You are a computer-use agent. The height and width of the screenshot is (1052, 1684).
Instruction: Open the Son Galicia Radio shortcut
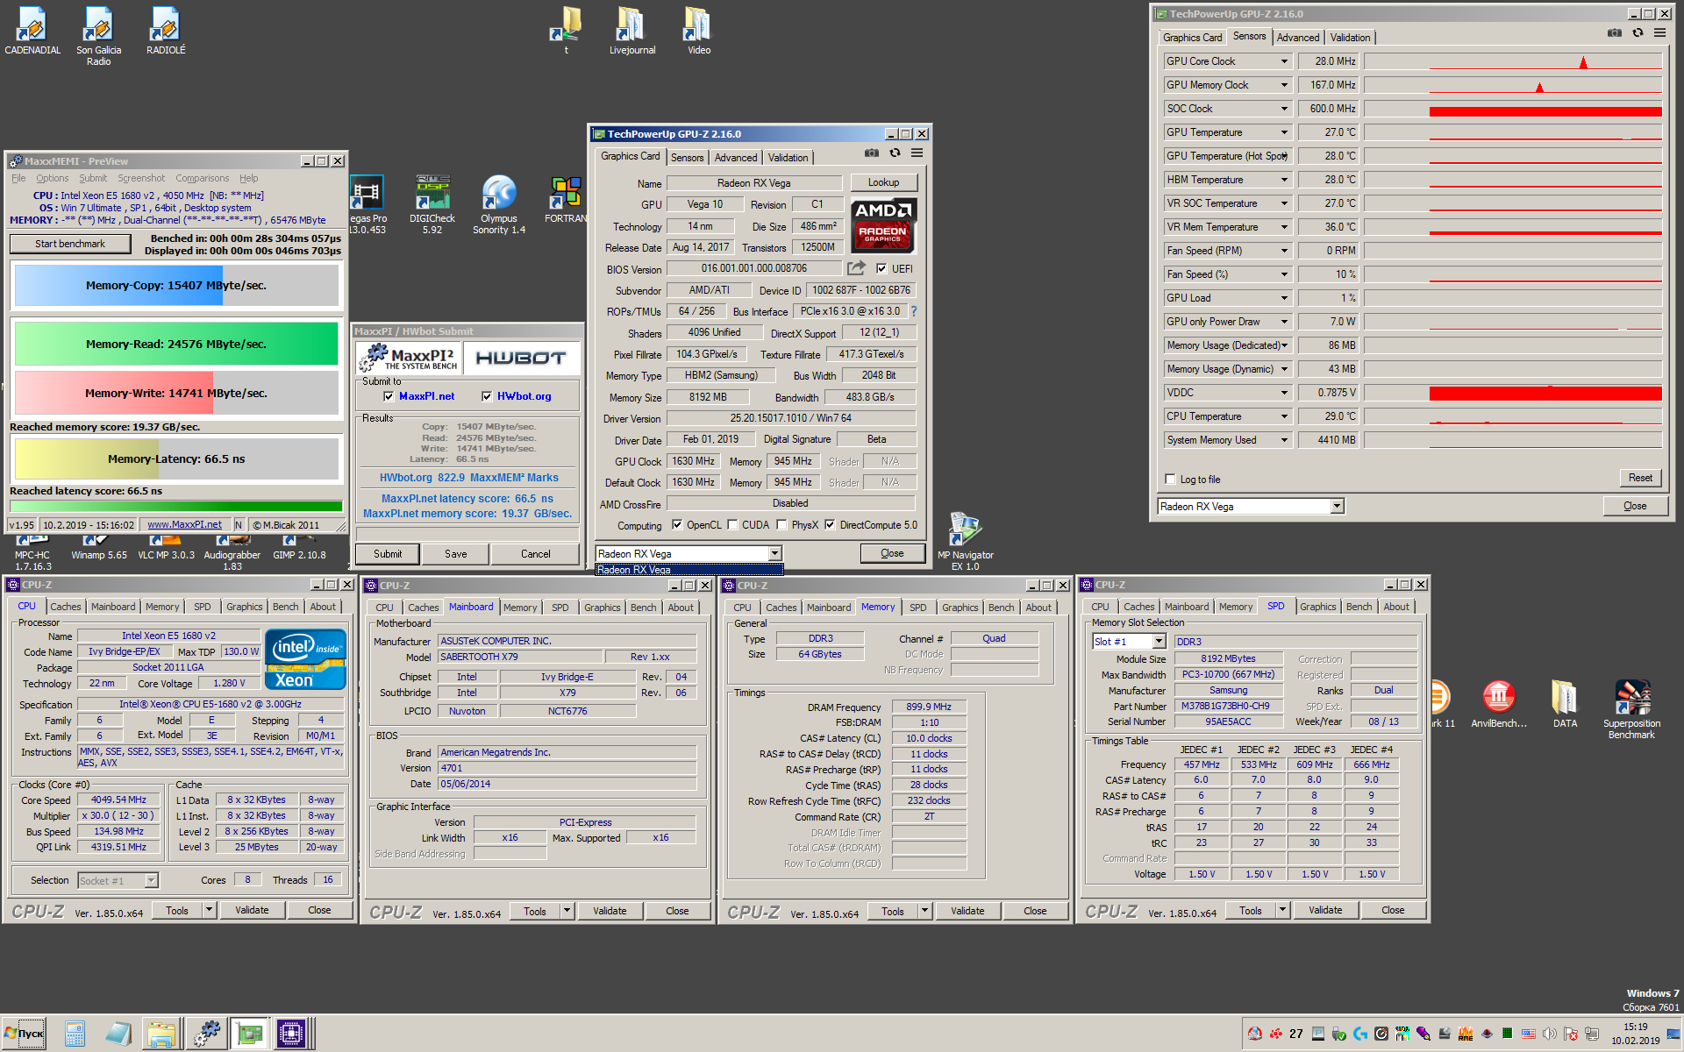[98, 36]
